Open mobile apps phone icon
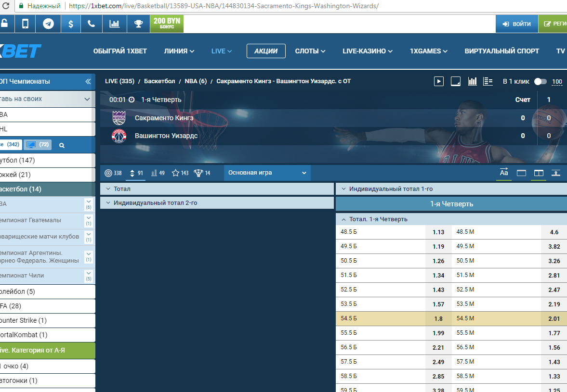567x392 pixels. (x=26, y=24)
